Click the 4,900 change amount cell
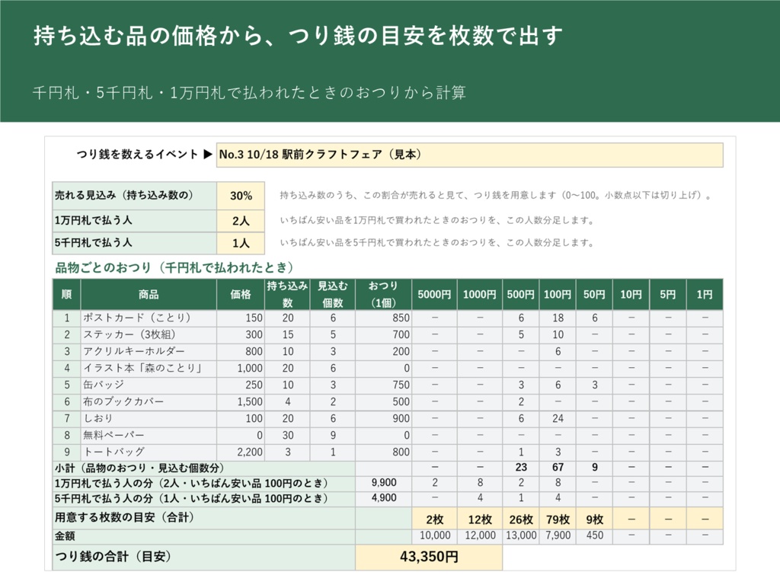Viewport: 780px width, 585px height. (x=384, y=498)
